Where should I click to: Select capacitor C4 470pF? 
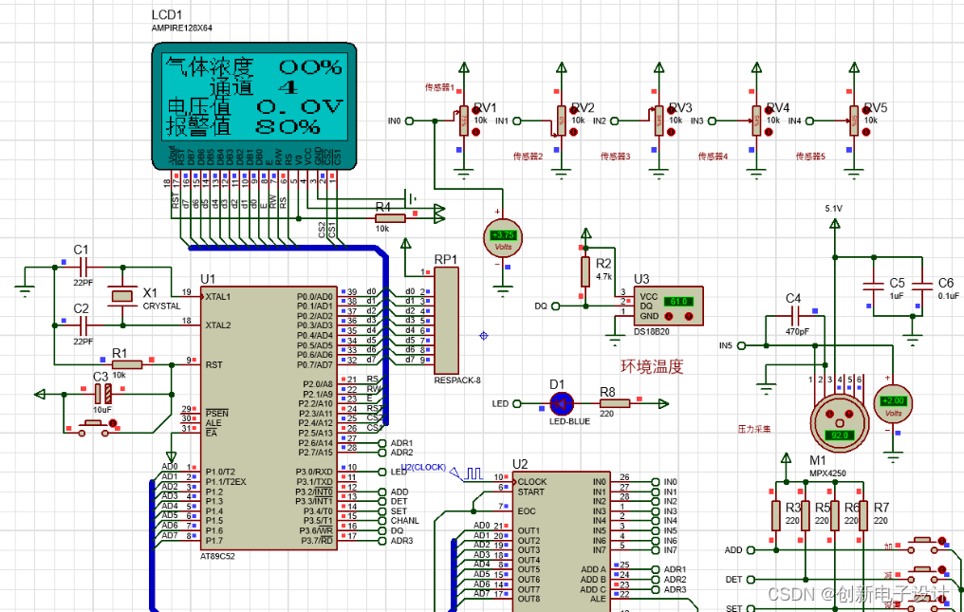[x=795, y=316]
